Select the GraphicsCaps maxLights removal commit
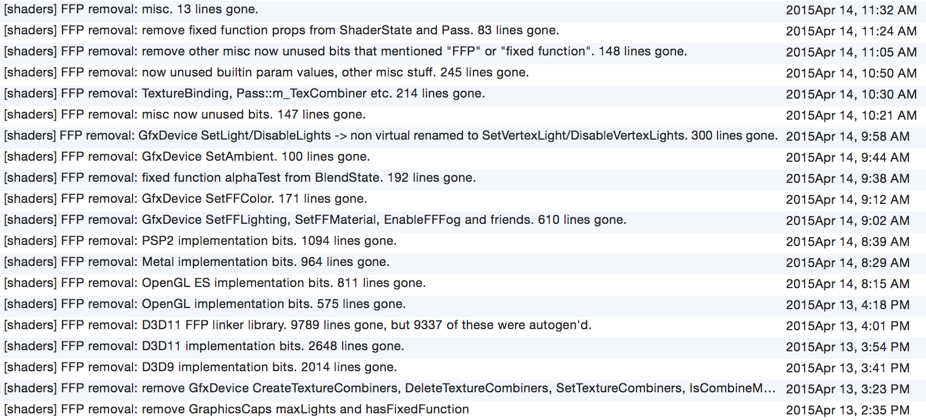 pyautogui.click(x=463, y=409)
